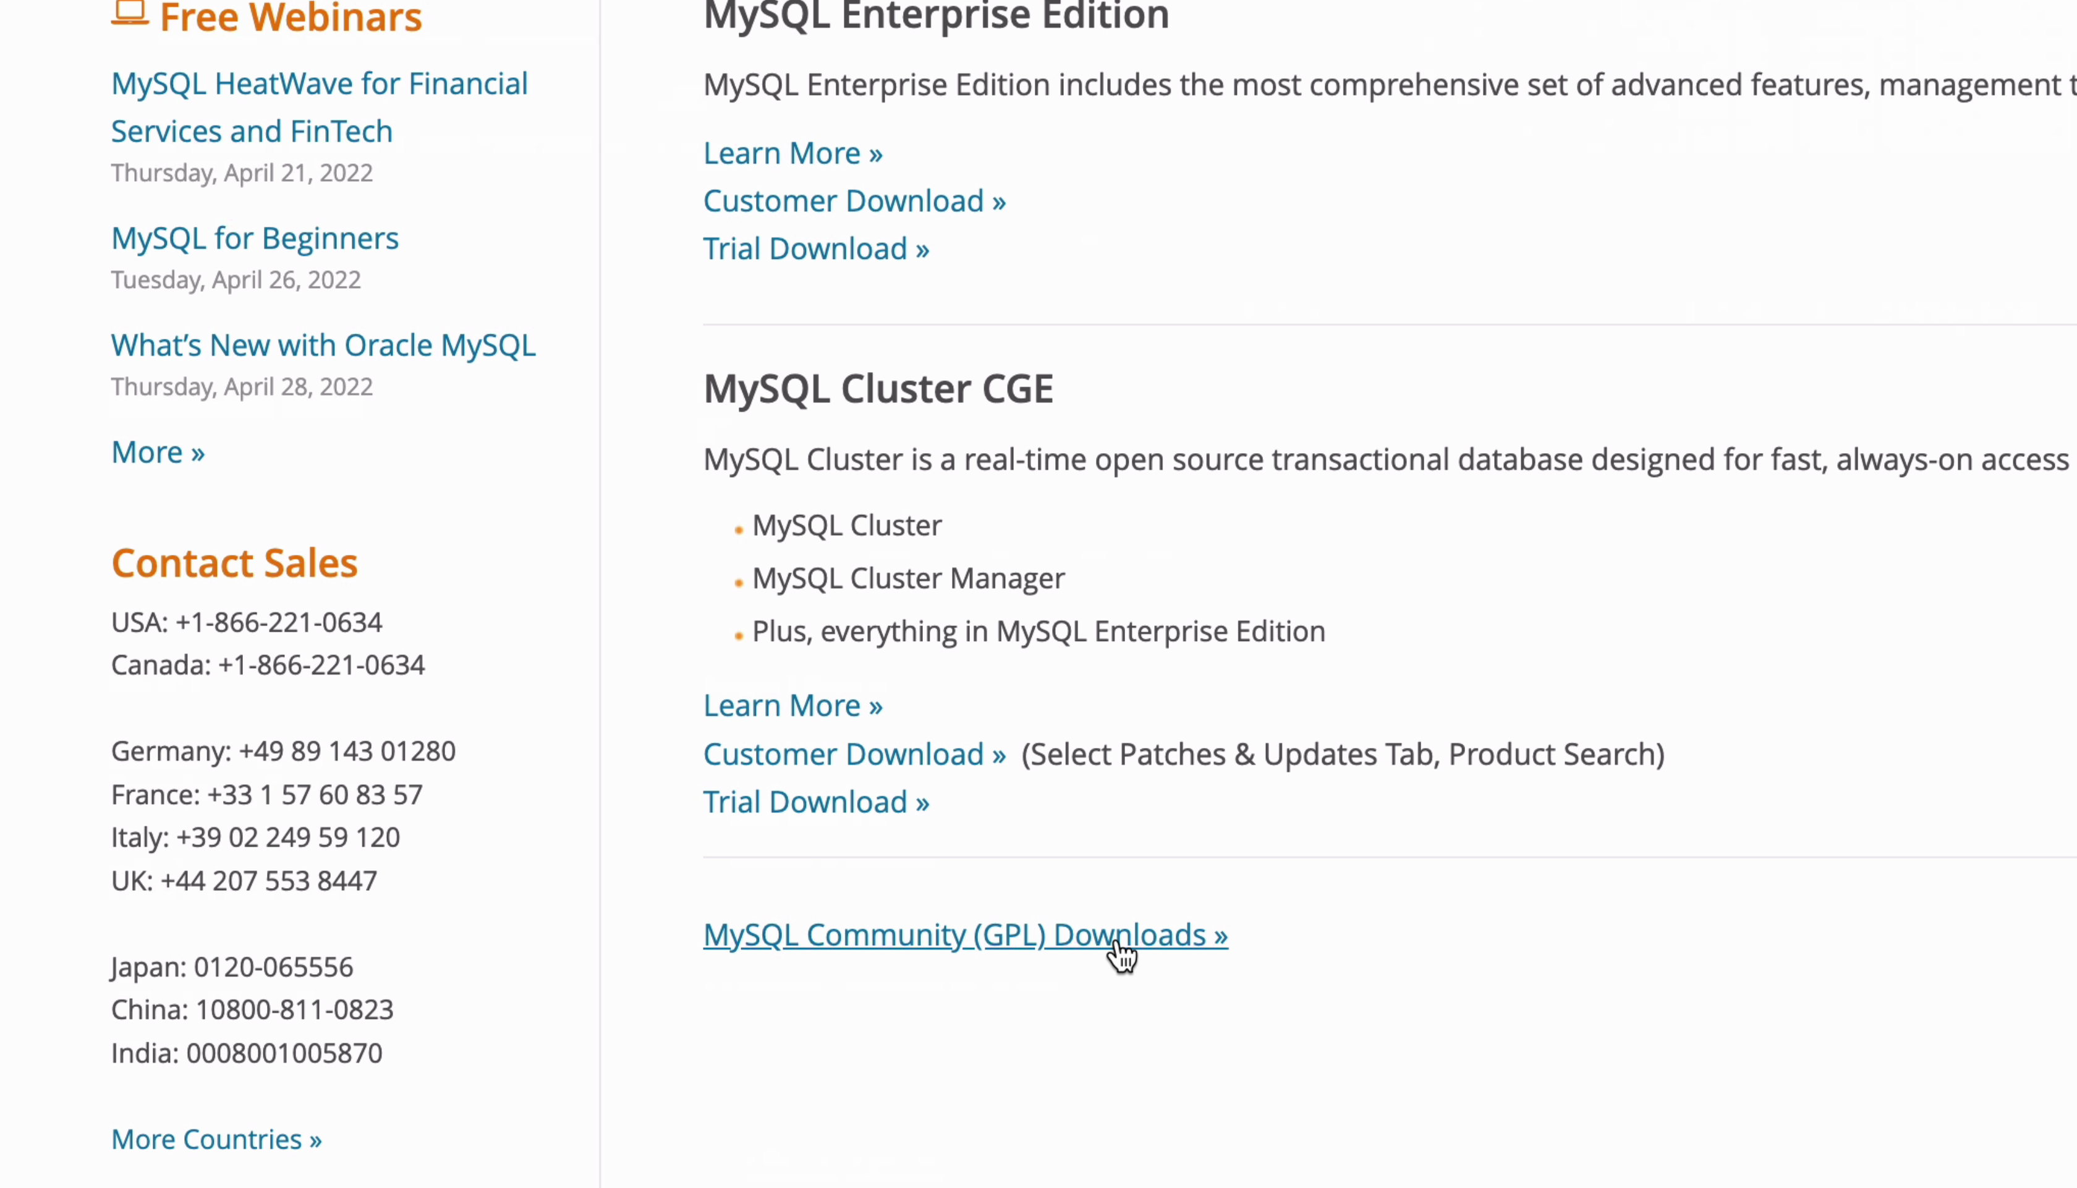The image size is (2077, 1188).
Task: Open Customer Download » for MySQL Cluster CGE
Action: click(854, 755)
